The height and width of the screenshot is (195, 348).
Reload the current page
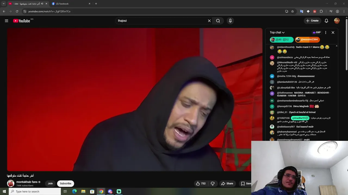17,11
